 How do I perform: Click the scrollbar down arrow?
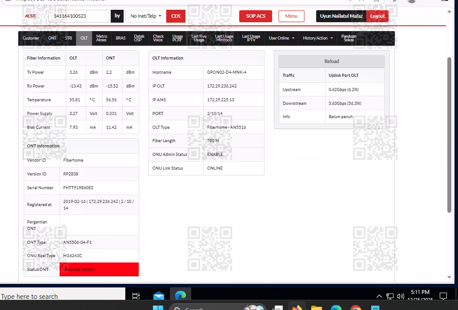449,277
